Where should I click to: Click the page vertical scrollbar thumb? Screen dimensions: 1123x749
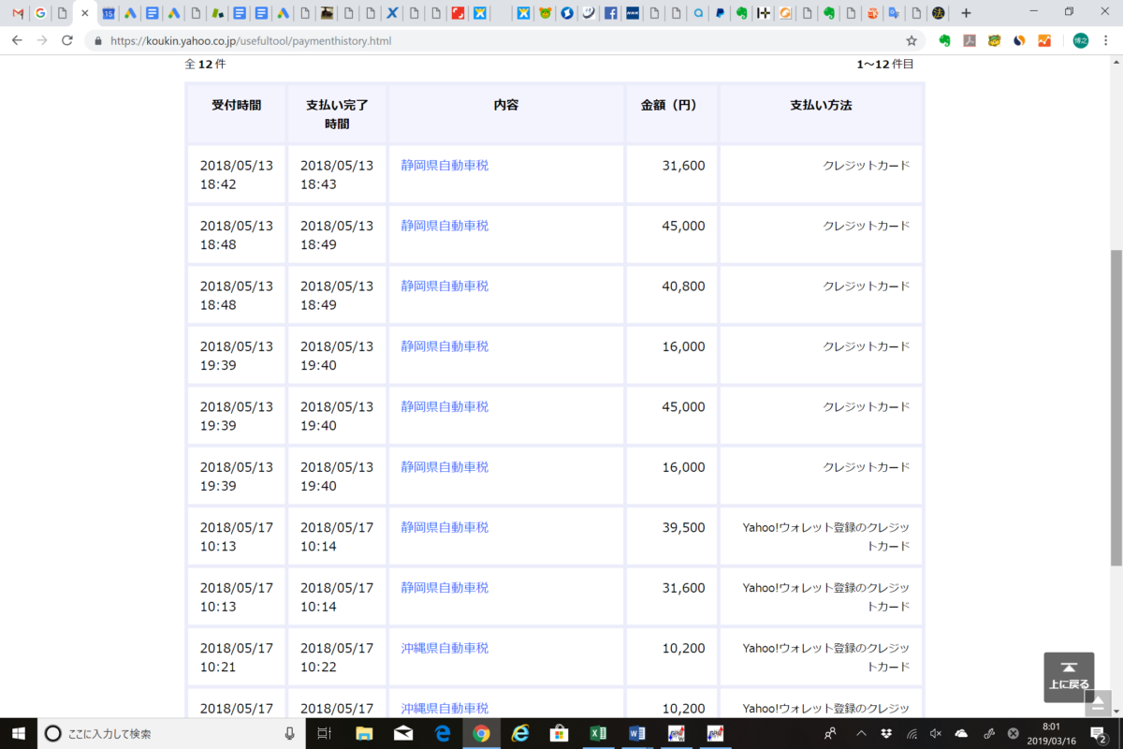click(1116, 407)
